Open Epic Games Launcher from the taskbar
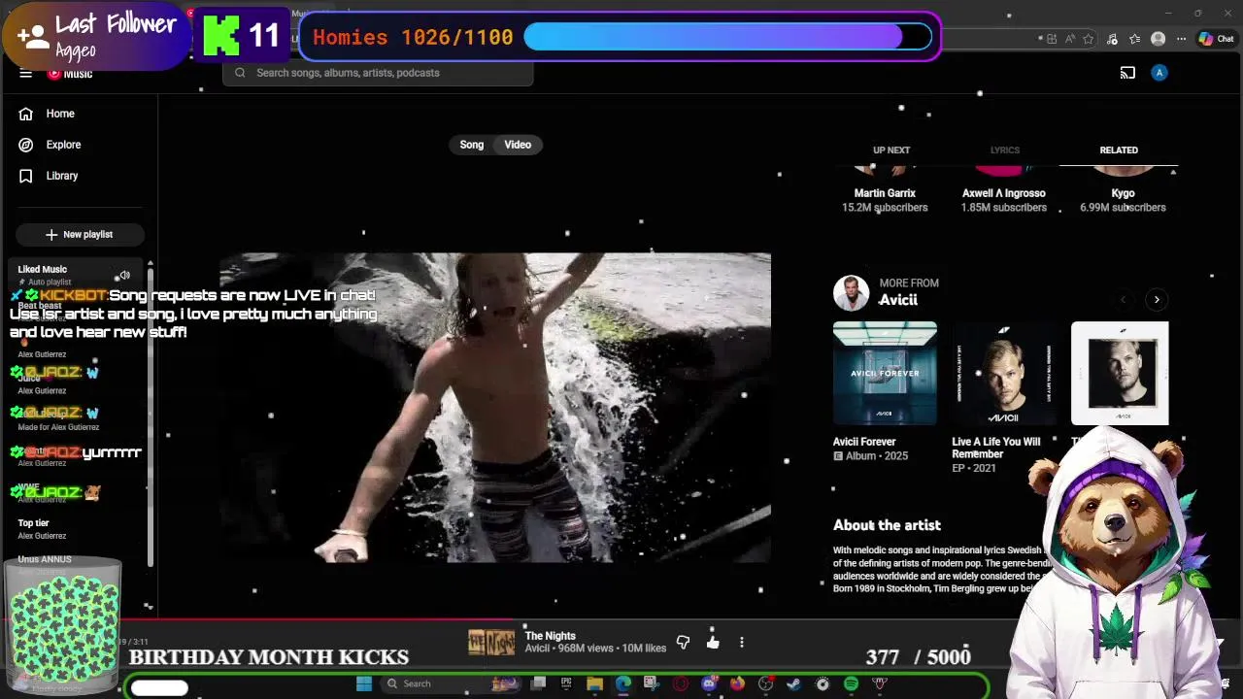The image size is (1243, 699). [566, 683]
